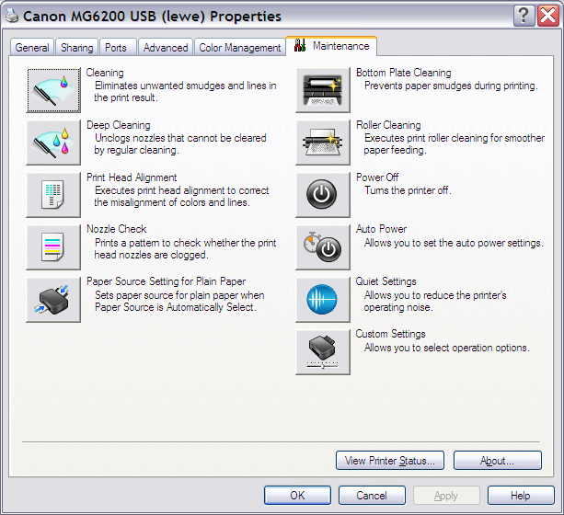Click the 'Deep Cleaning' heading text

119,125
